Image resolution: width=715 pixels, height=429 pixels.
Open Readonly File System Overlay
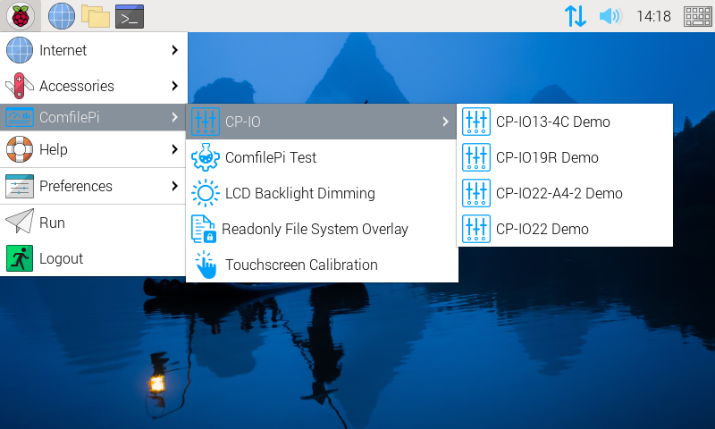pyautogui.click(x=314, y=229)
